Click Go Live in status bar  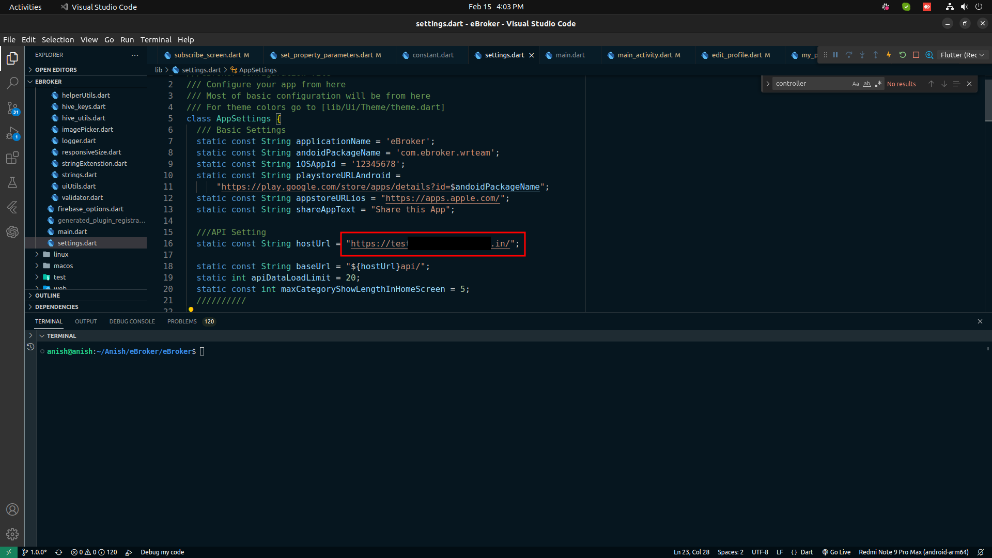point(836,552)
